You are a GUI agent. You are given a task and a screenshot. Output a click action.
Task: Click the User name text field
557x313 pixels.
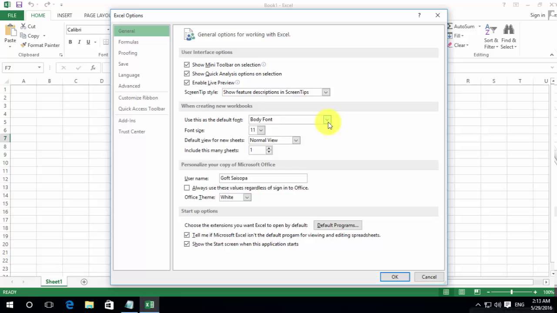[263, 178]
